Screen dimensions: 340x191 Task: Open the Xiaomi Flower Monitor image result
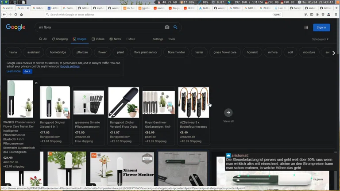(122, 169)
